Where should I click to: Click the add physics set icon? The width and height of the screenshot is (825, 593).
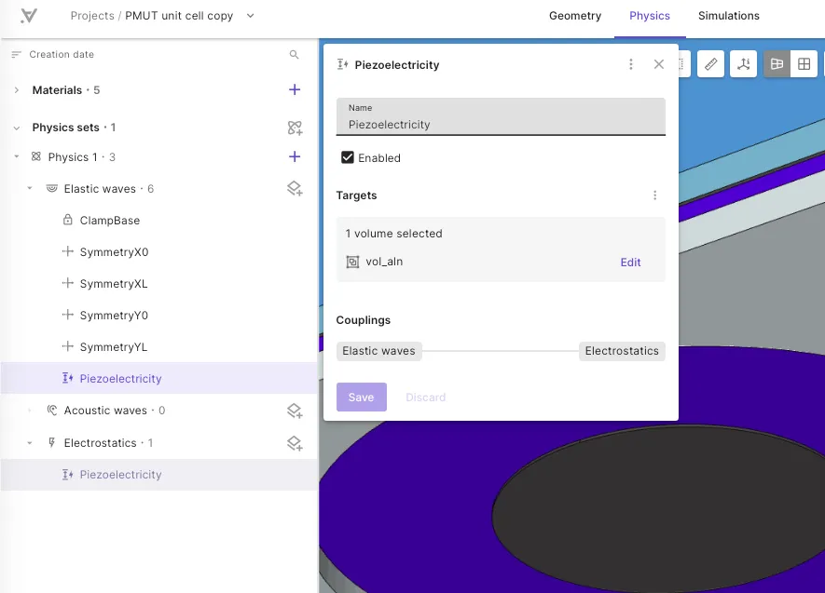[295, 128]
